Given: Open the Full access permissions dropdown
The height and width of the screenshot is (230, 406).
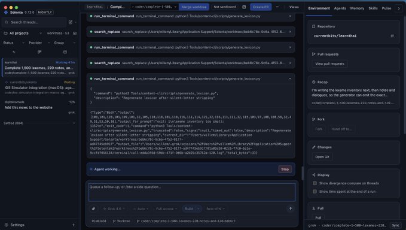Looking at the screenshot, I should tap(166, 209).
